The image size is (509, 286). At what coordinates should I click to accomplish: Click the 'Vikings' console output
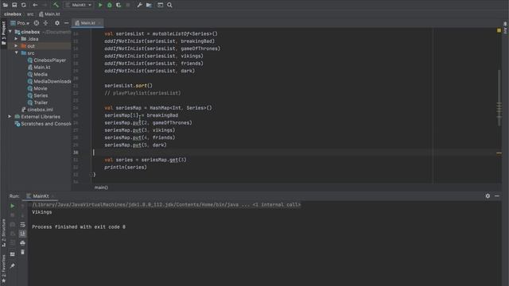tap(41, 212)
